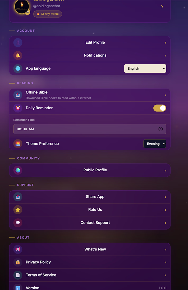Click the 13 day streak badge
The width and height of the screenshot is (188, 290).
[48, 14]
